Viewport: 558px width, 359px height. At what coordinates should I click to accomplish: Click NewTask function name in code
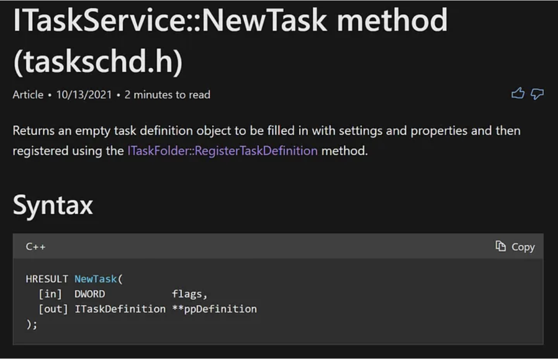[x=96, y=279]
